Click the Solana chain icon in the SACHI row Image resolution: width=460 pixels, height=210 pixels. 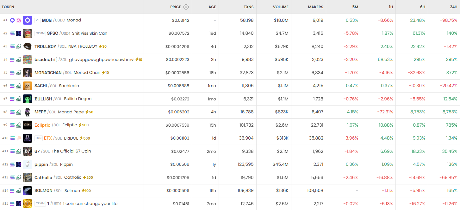click(x=12, y=86)
